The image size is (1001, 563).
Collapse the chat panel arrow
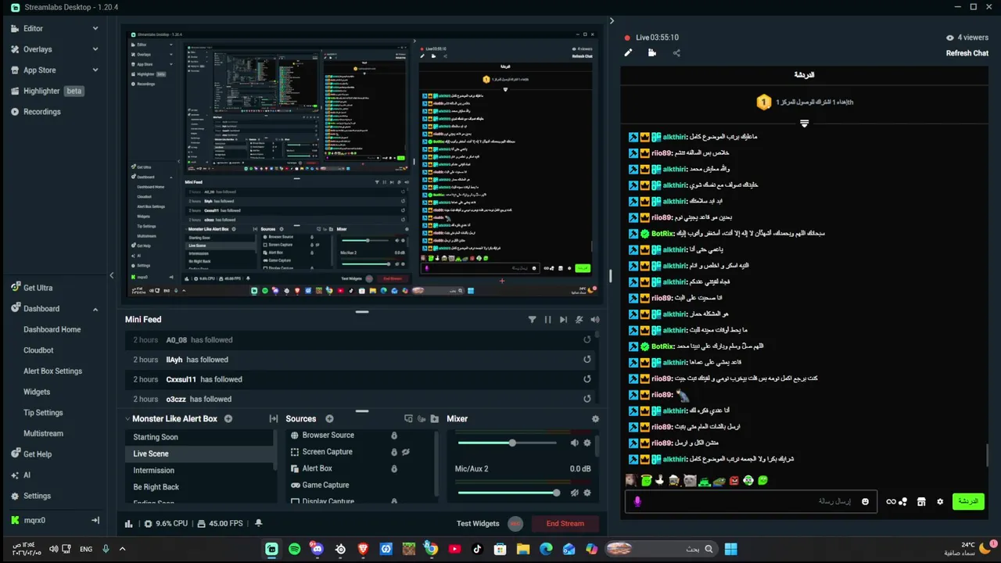(x=612, y=21)
